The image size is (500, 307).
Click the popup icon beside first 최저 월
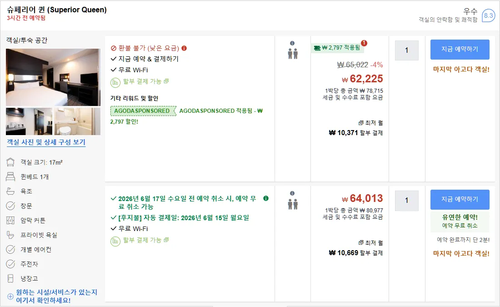361,123
